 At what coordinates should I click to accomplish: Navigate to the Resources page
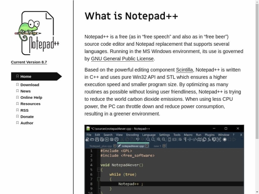(x=30, y=104)
